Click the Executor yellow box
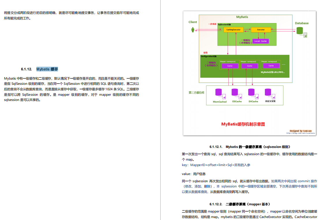The image size is (320, 220). tap(260, 30)
